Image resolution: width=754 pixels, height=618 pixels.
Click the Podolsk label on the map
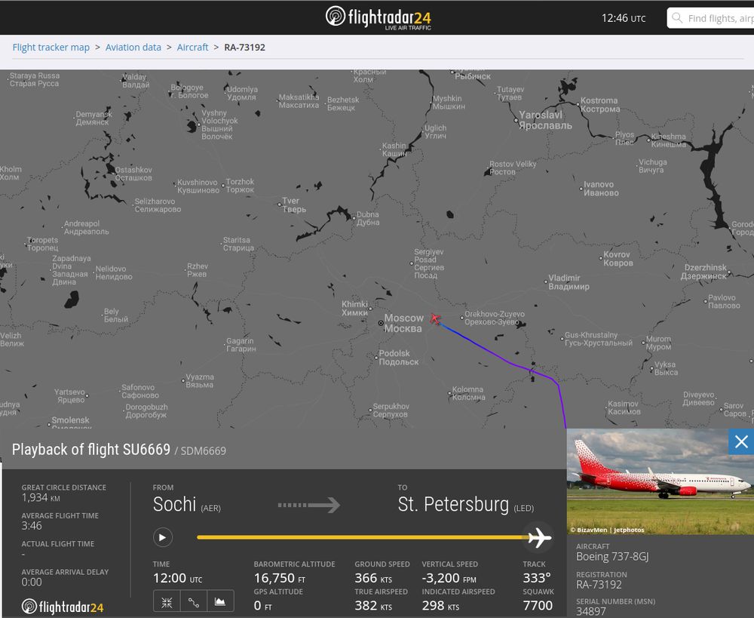tap(399, 357)
